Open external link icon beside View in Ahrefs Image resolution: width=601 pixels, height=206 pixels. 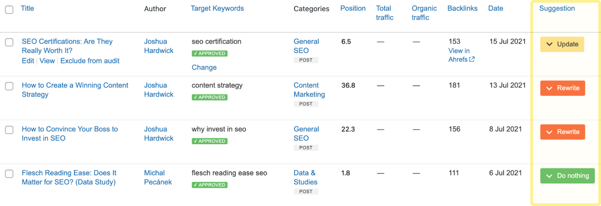(472, 59)
